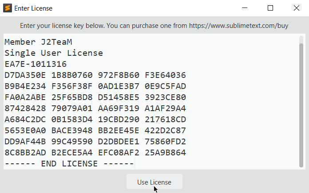
Task: Minimize the Enter License window
Action: 245,8
